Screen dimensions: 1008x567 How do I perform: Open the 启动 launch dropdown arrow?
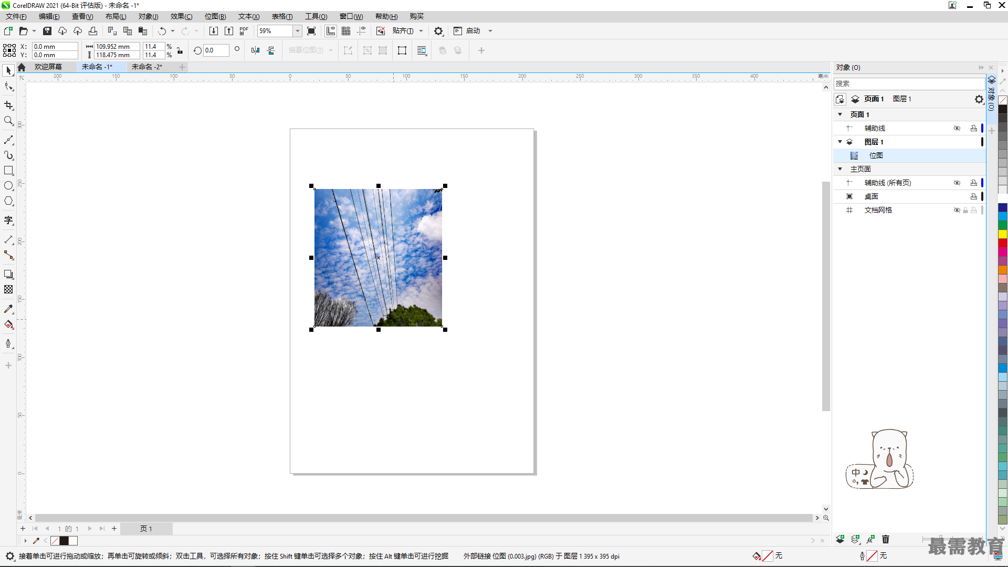490,31
